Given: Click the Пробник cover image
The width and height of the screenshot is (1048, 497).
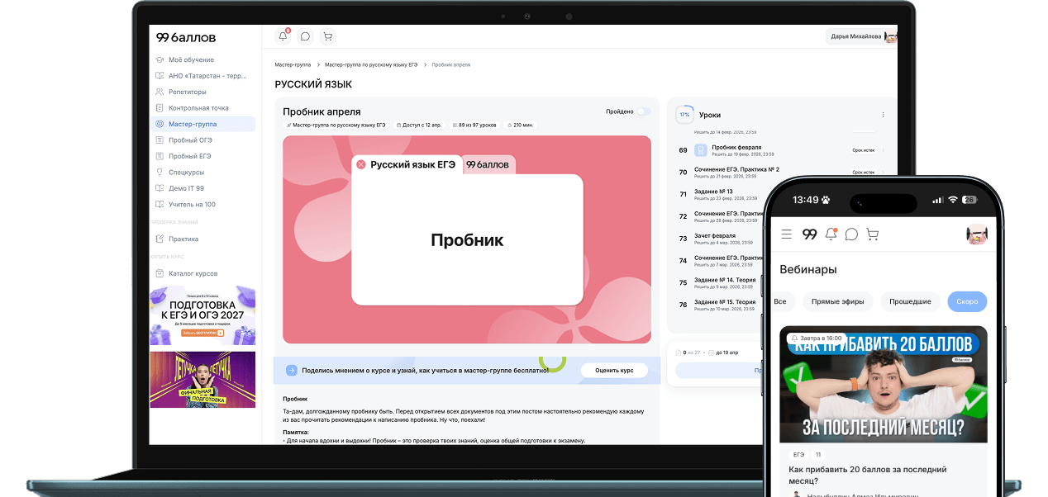Looking at the screenshot, I should click(x=467, y=239).
